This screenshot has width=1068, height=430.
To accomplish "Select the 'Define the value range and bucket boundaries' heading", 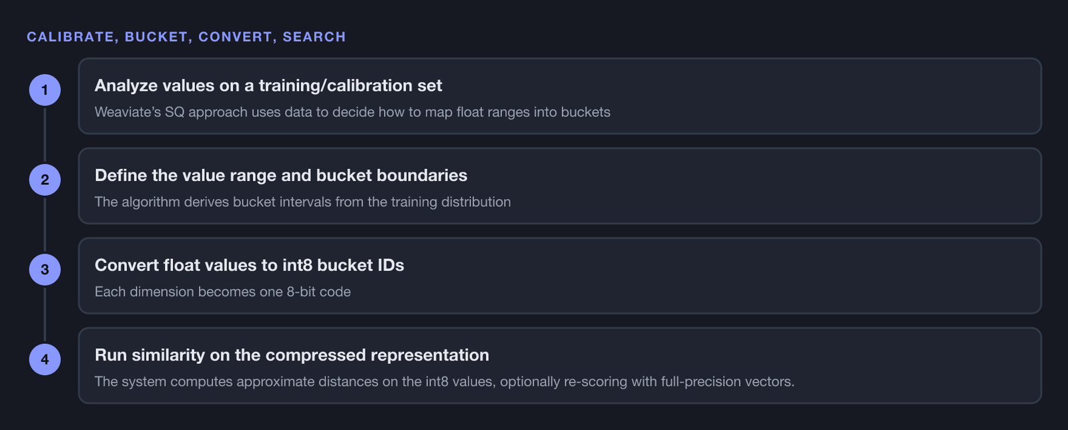I will tap(281, 176).
